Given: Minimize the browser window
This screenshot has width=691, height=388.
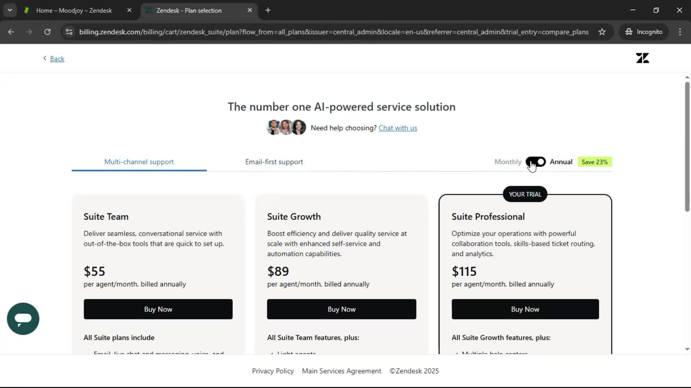Looking at the screenshot, I should (x=633, y=10).
